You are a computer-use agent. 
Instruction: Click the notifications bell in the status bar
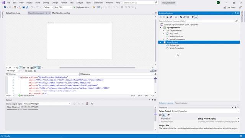tap(241, 136)
